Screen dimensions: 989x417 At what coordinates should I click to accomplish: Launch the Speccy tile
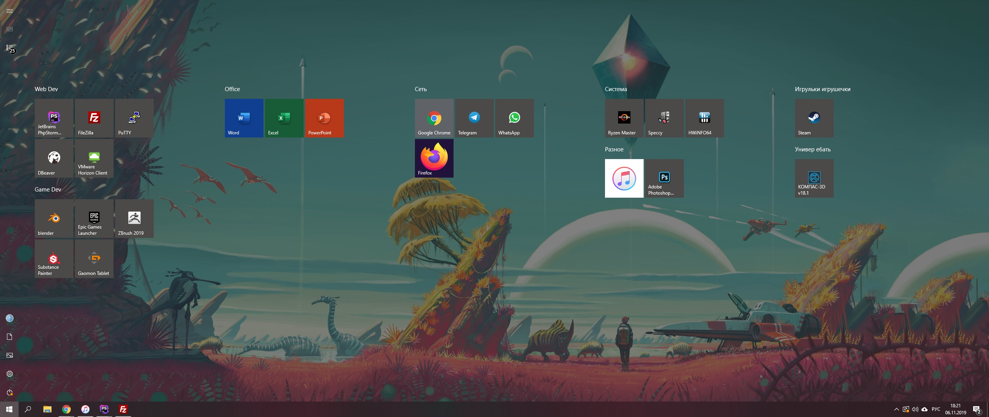coord(664,118)
